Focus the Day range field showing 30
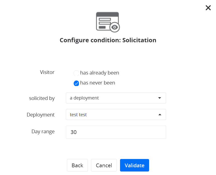This screenshot has height=175, width=216. click(x=116, y=132)
